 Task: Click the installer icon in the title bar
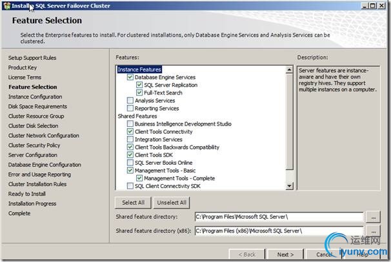[6, 6]
